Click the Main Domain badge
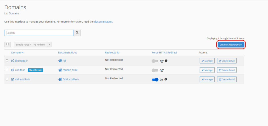268x126 pixels. click(x=35, y=70)
